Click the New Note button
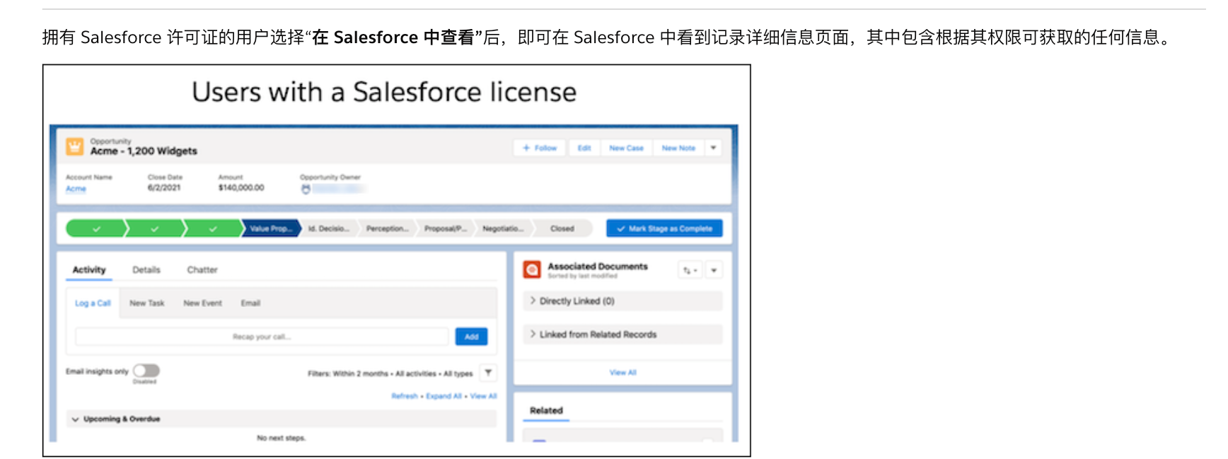Viewport: 1228px width, 459px height. click(x=678, y=148)
